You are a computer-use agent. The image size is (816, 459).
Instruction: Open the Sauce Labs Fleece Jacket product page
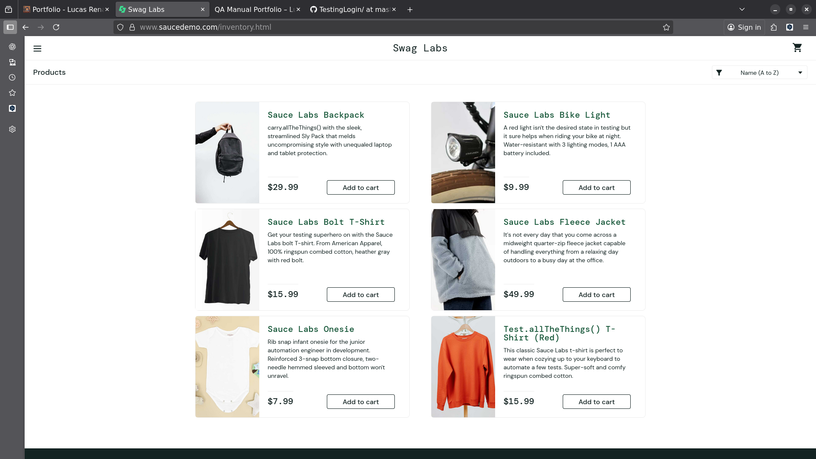pyautogui.click(x=564, y=222)
